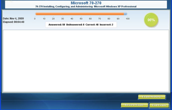Click the exam subtitle about Windows XP Professional
The height and width of the screenshot is (110, 172).
[x=86, y=6]
